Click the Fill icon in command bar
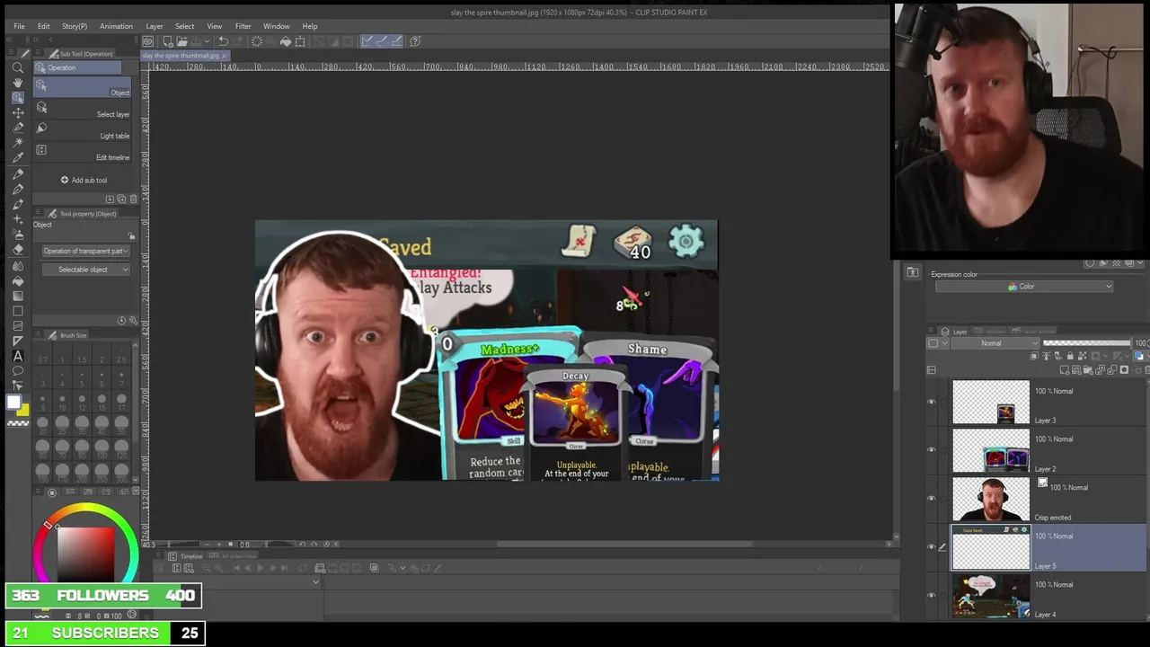This screenshot has height=647, width=1150. coord(286,41)
